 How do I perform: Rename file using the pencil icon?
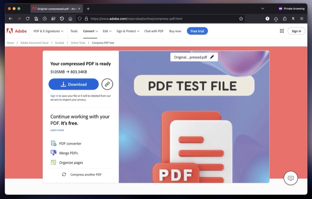(212, 57)
